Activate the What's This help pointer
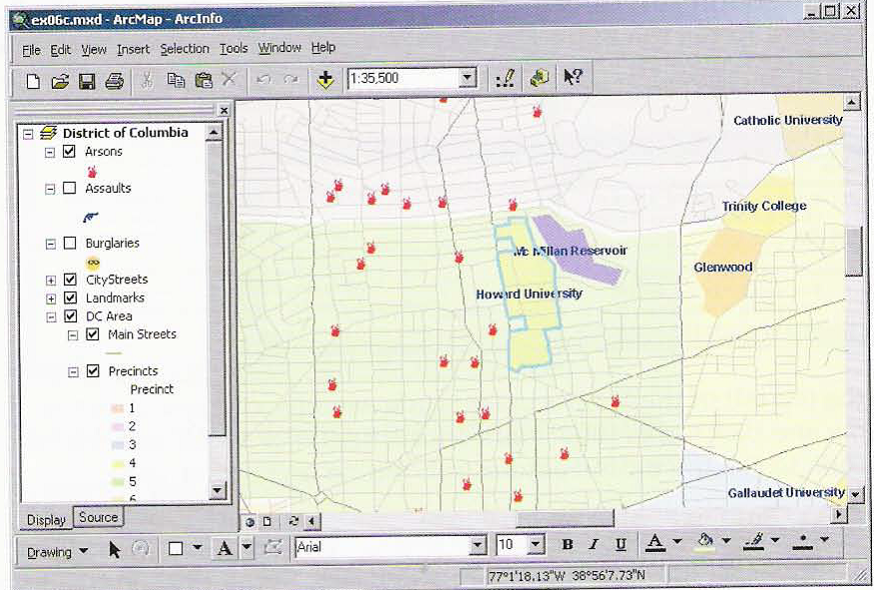This screenshot has height=590, width=874. [573, 77]
